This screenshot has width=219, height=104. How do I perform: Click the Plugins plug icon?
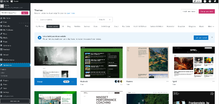(x=1, y=81)
